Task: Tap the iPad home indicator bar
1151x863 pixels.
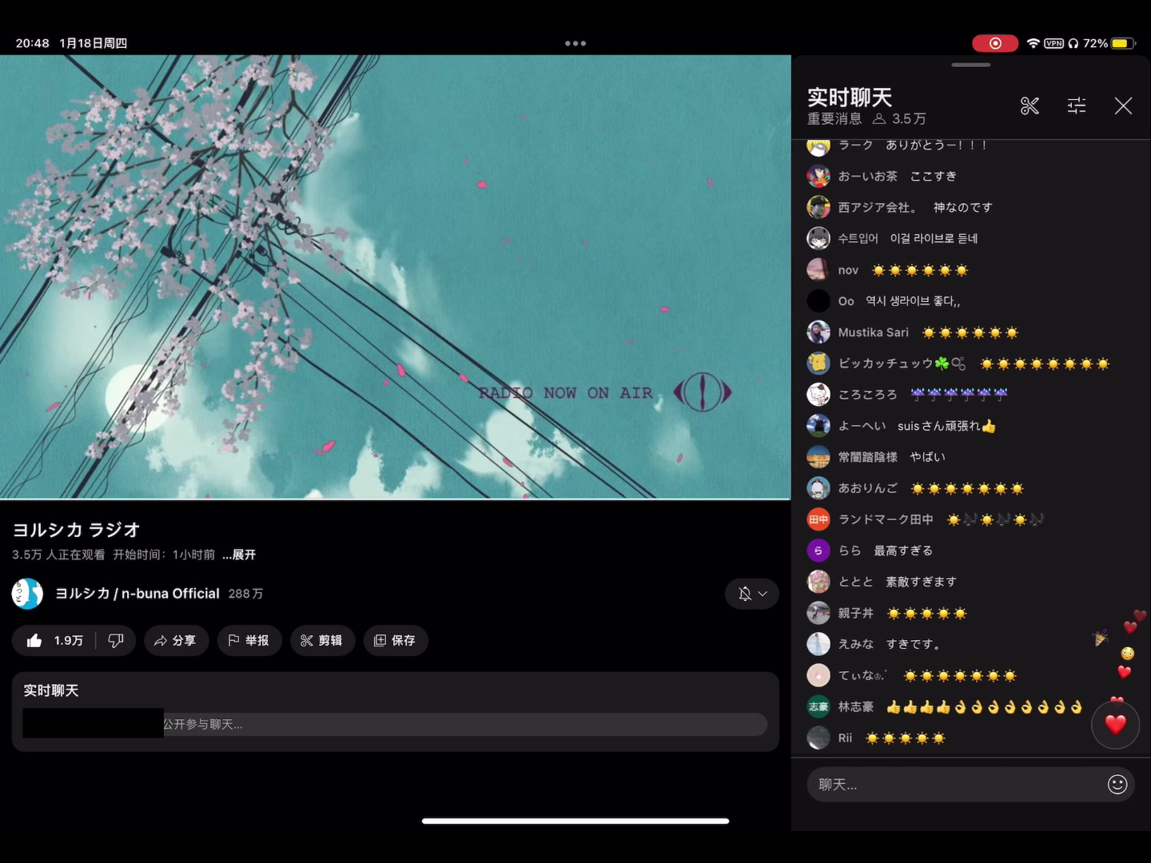Action: coord(575,821)
